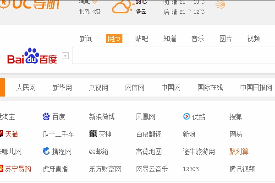The image size is (275, 183).
Task: Open the 搜狐 link
Action: (236, 117)
